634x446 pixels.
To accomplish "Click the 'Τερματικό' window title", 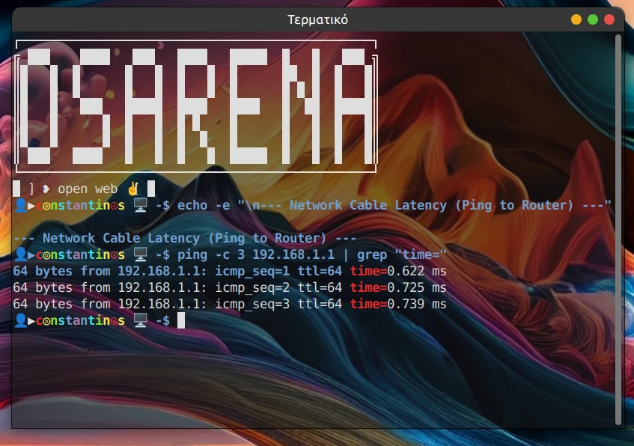I will tap(317, 19).
